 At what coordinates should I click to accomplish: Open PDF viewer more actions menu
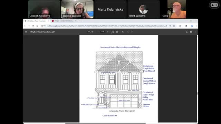tap(195, 32)
